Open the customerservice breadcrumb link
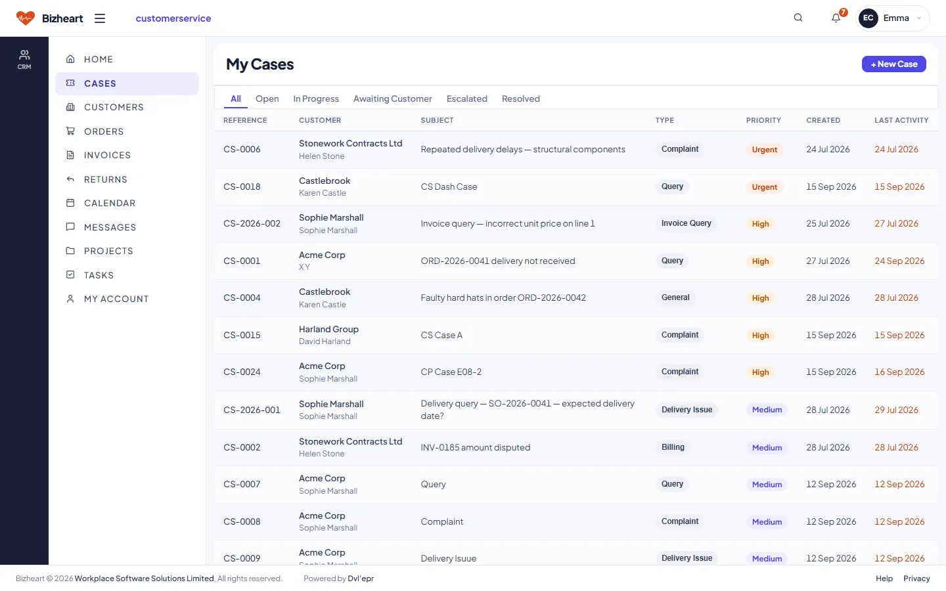This screenshot has height=591, width=946. tap(173, 18)
